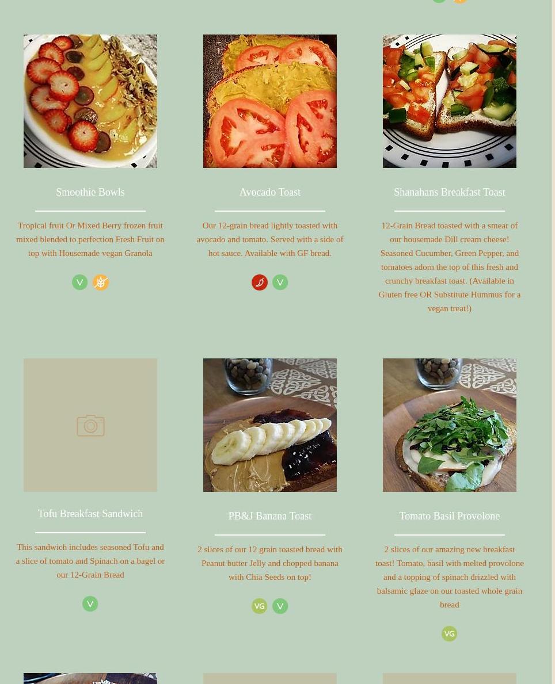Click the vegan icon under Tofu Breakfast Sandwich
This screenshot has height=684, width=555.
click(90, 603)
